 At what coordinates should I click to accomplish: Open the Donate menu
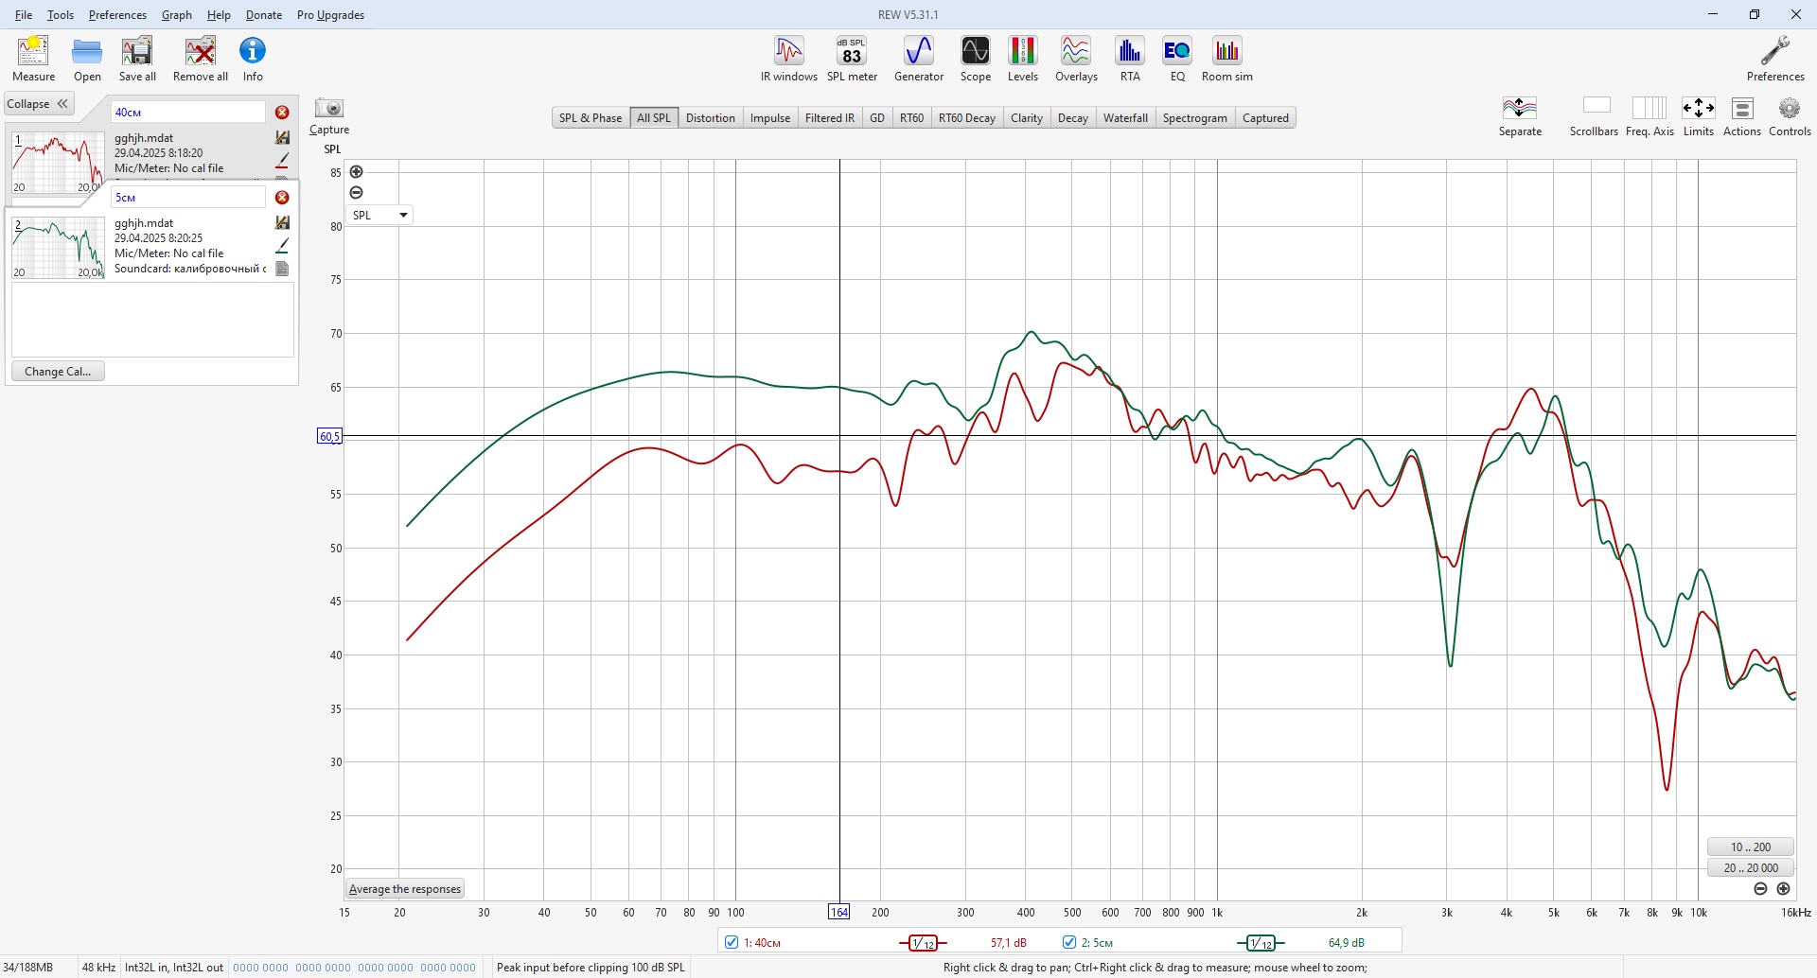click(264, 15)
